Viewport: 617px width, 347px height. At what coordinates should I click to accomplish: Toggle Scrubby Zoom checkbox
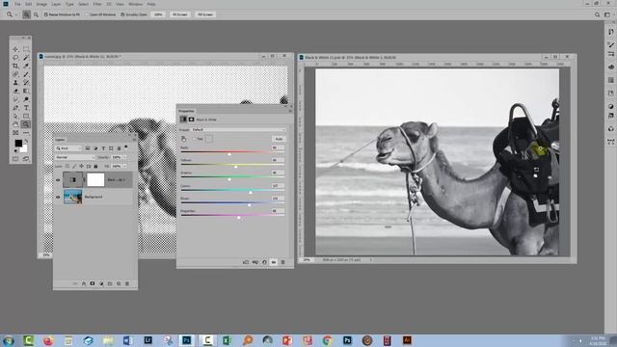(x=122, y=14)
